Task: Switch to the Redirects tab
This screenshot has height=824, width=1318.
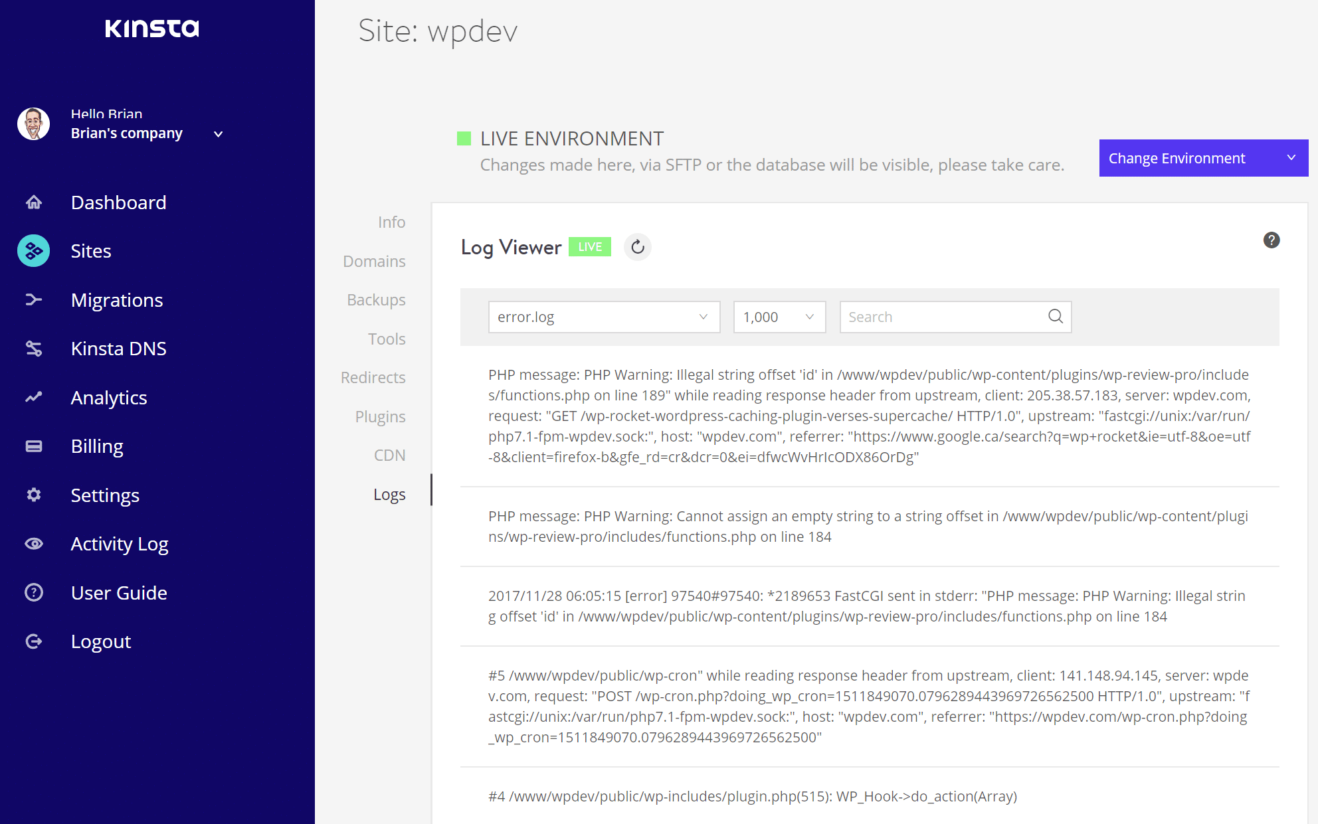Action: point(373,378)
